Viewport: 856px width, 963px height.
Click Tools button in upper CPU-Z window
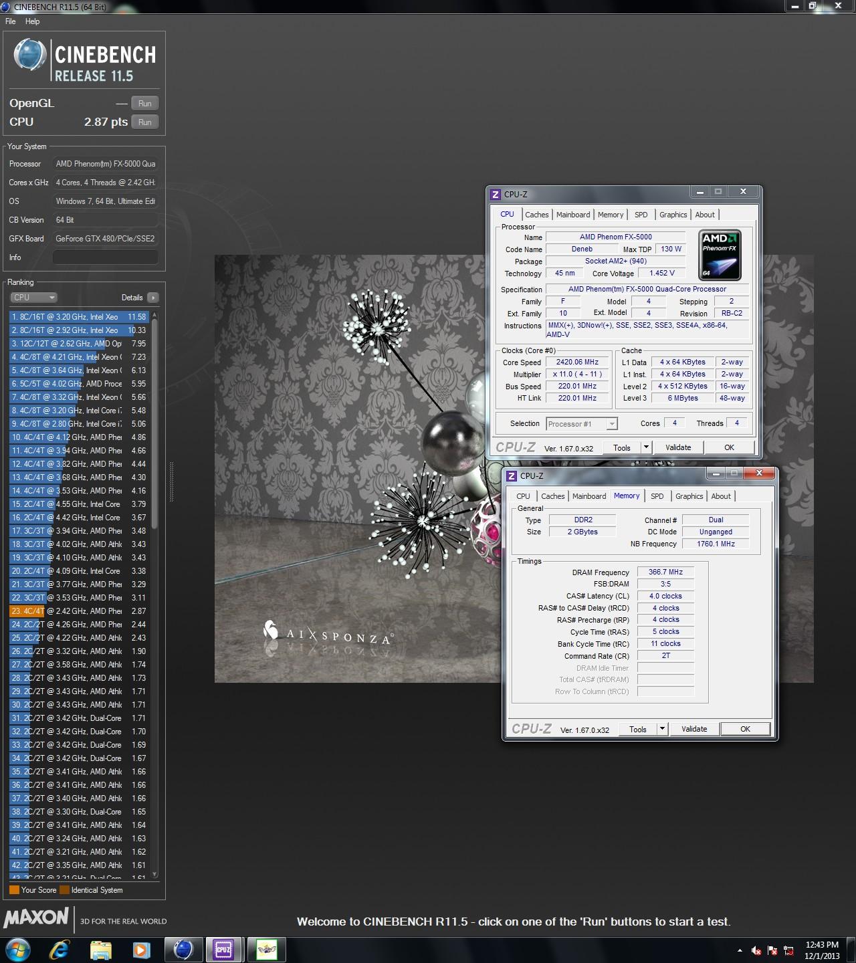click(622, 447)
